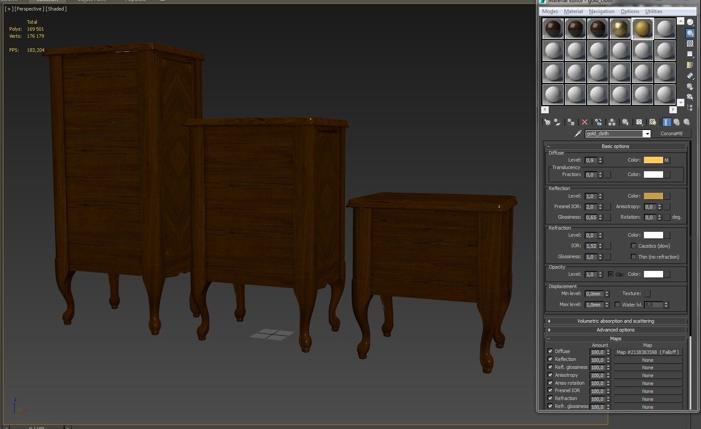The image size is (701, 429).
Task: Uncheck the Refl. glossiness map checkbox
Action: click(550, 367)
